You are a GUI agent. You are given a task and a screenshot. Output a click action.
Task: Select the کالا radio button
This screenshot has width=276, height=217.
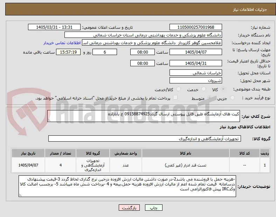click(223, 89)
